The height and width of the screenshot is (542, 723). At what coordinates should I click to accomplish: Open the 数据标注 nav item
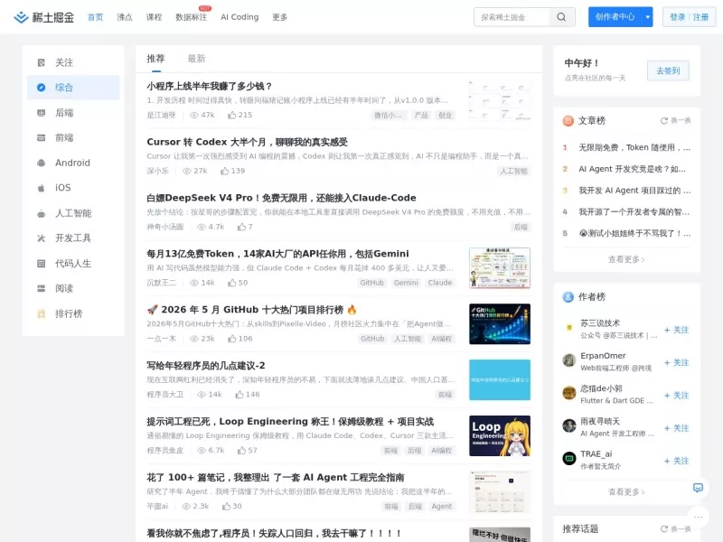(192, 17)
